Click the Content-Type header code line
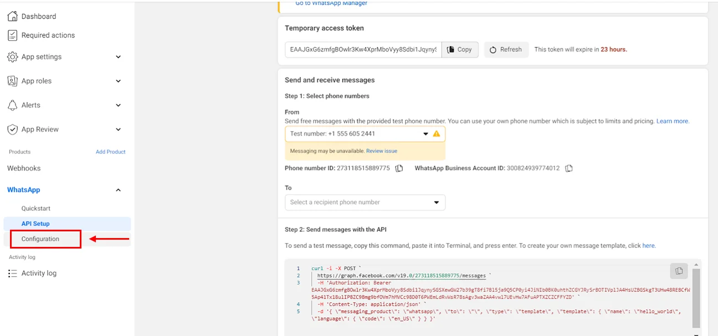718x336 pixels. [x=371, y=304]
